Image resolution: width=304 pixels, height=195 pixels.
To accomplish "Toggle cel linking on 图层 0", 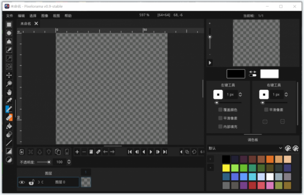I will [41, 182].
